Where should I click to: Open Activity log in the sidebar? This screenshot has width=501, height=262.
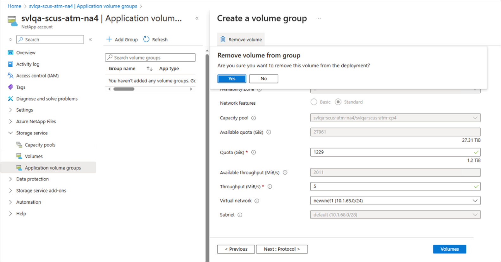point(28,64)
